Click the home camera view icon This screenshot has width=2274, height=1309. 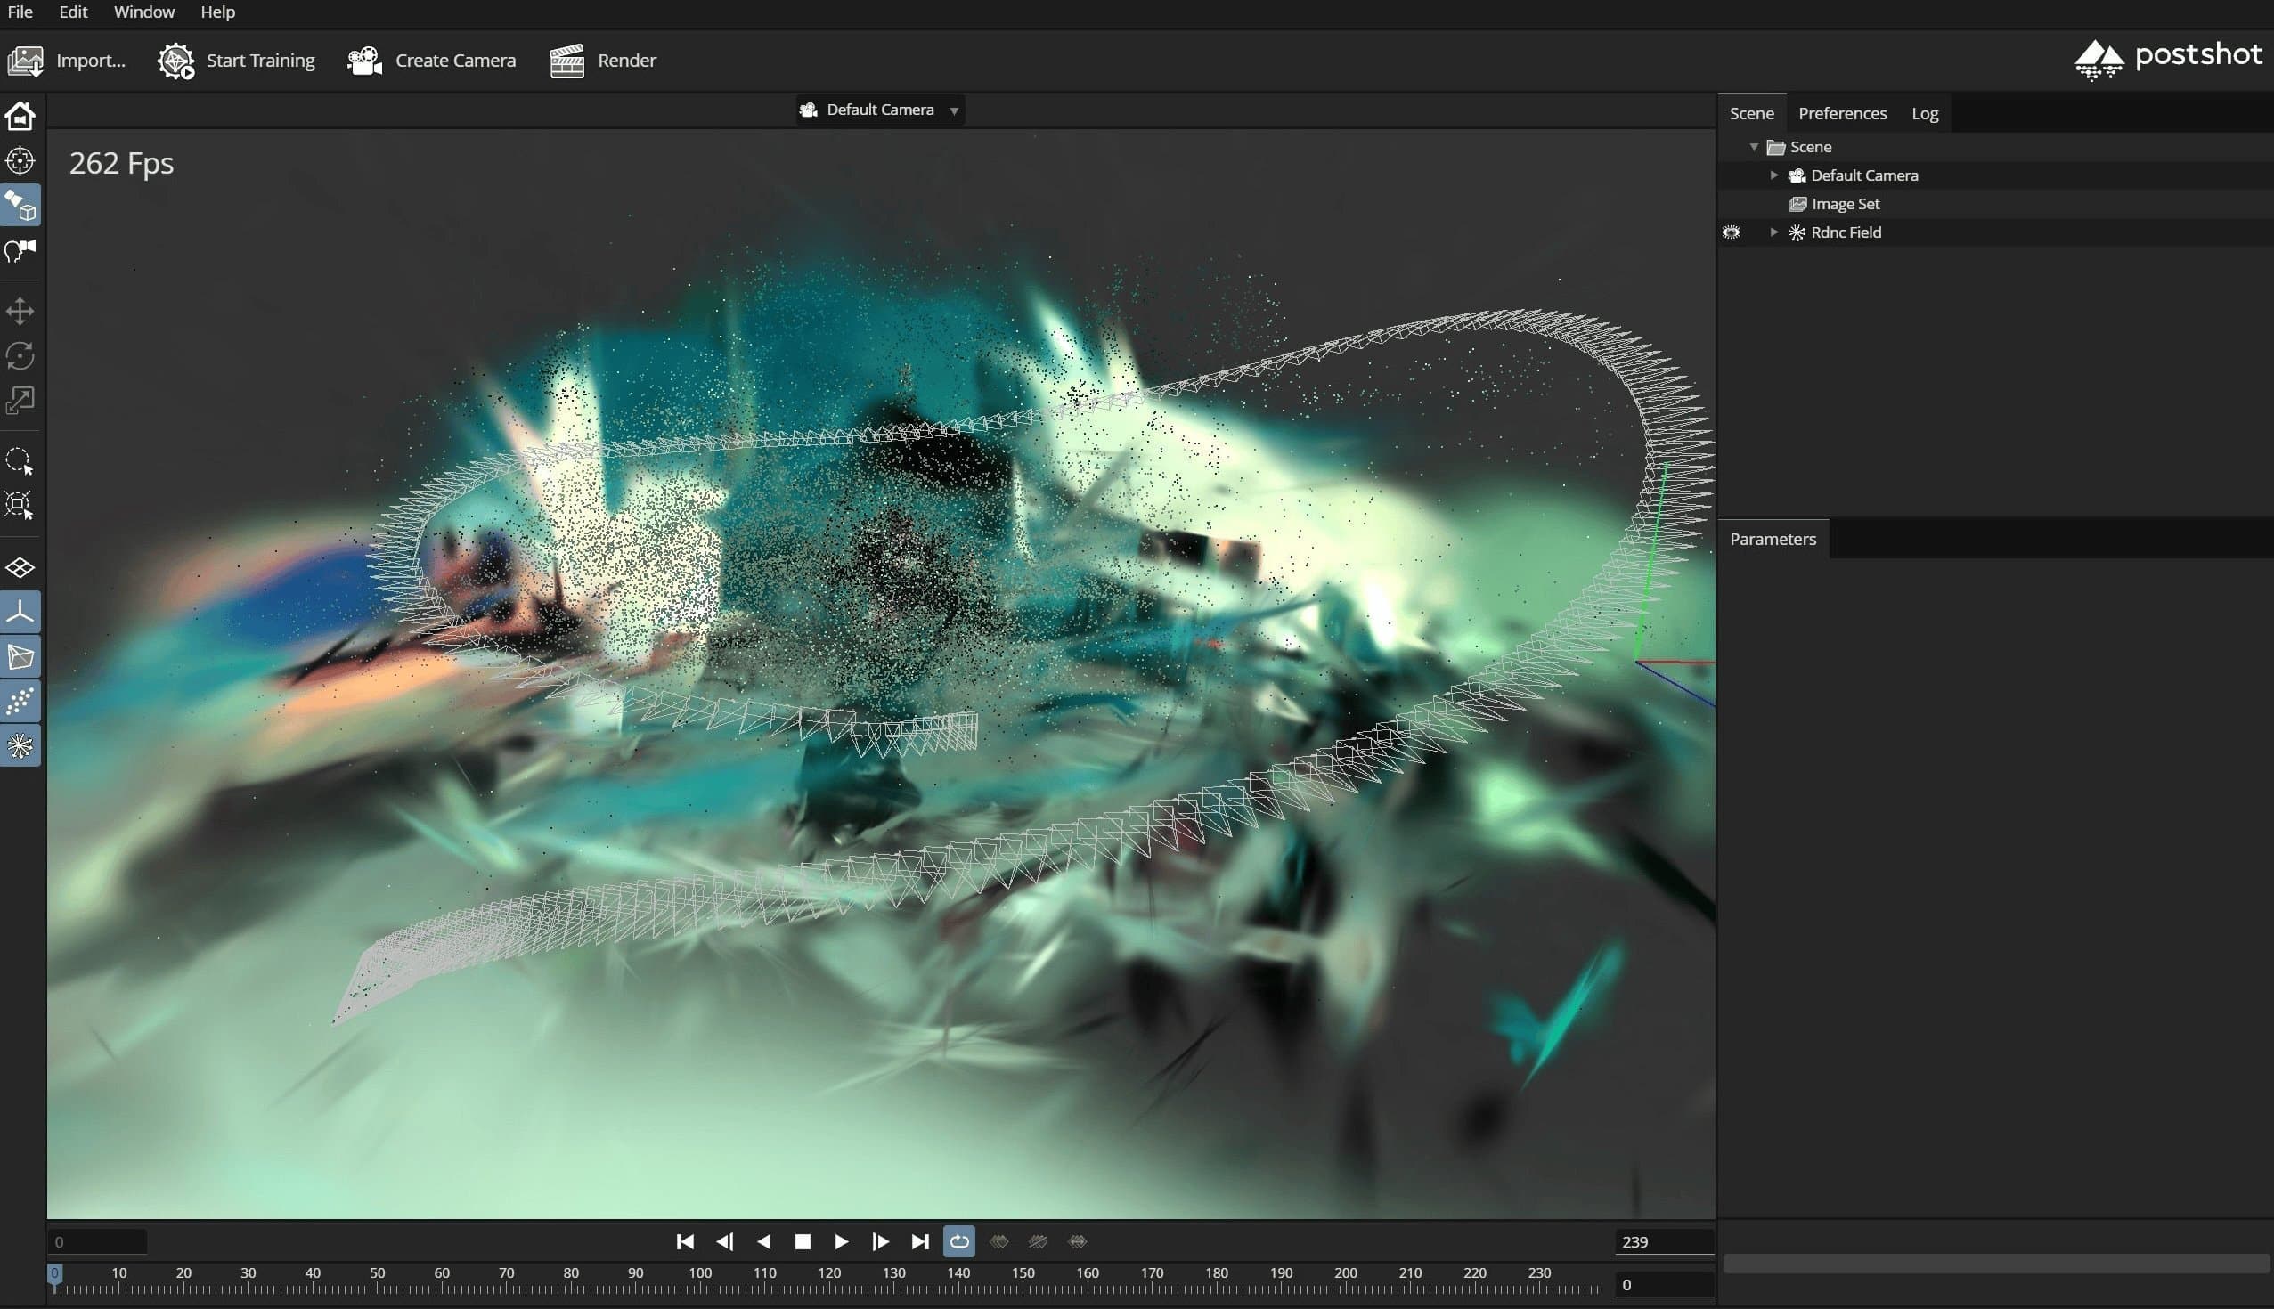[x=20, y=116]
